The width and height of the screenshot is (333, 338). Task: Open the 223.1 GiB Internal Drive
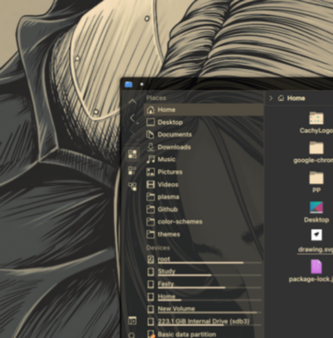(x=203, y=322)
